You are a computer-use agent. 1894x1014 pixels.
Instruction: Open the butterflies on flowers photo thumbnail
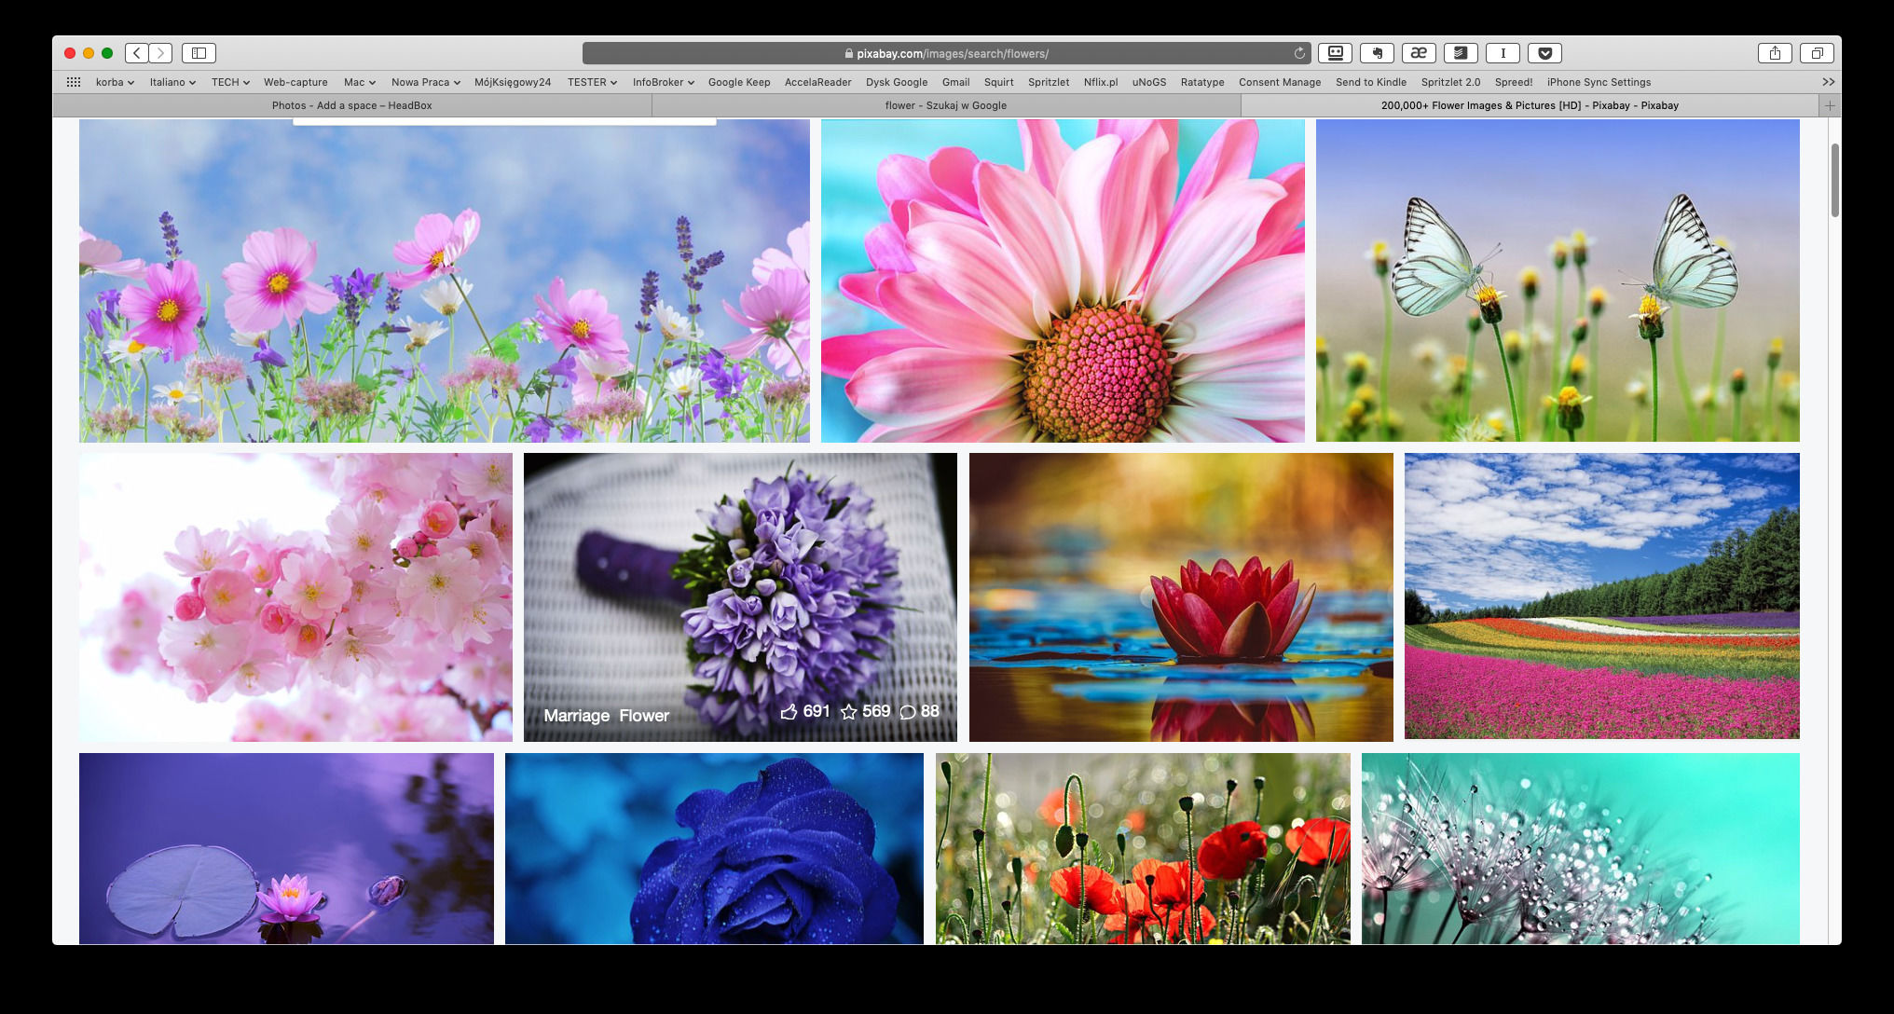click(x=1557, y=280)
